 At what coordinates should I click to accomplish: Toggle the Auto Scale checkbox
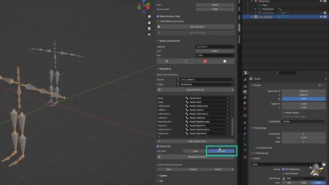tap(158, 146)
